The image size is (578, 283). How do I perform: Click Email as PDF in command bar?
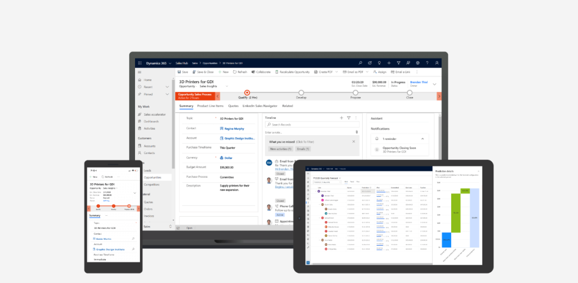(353, 72)
